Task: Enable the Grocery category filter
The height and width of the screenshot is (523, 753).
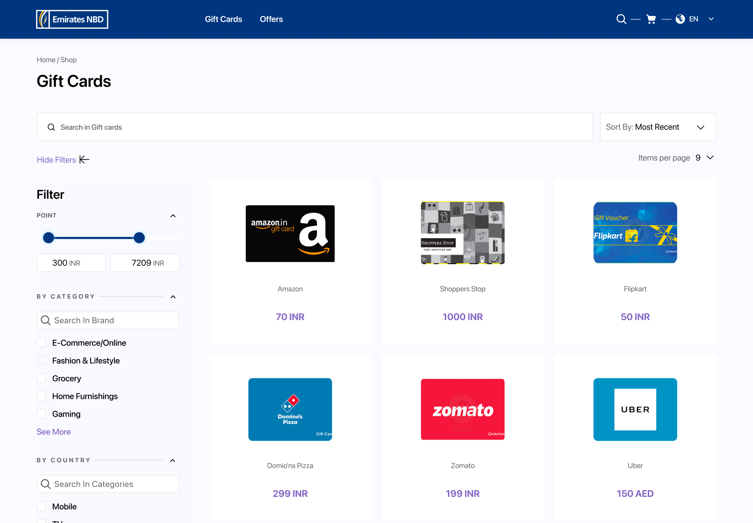Action: click(41, 378)
